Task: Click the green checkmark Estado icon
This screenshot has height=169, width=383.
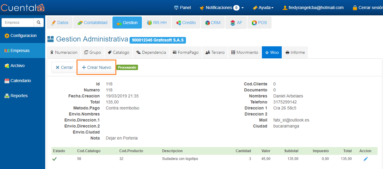Action: pyautogui.click(x=54, y=159)
